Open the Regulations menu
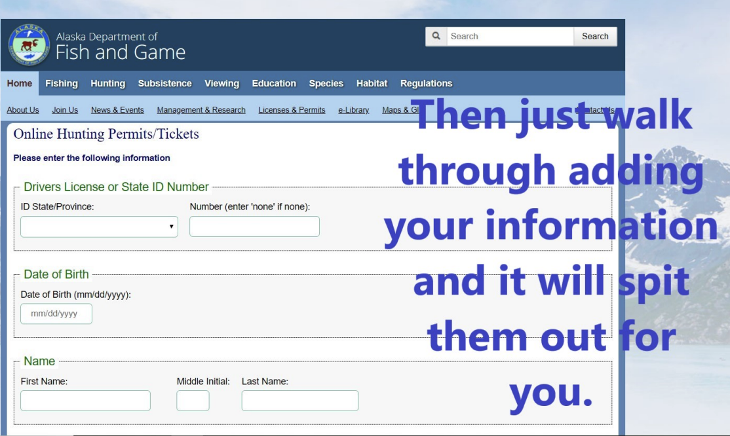Viewport: 730px width, 436px height. click(426, 84)
